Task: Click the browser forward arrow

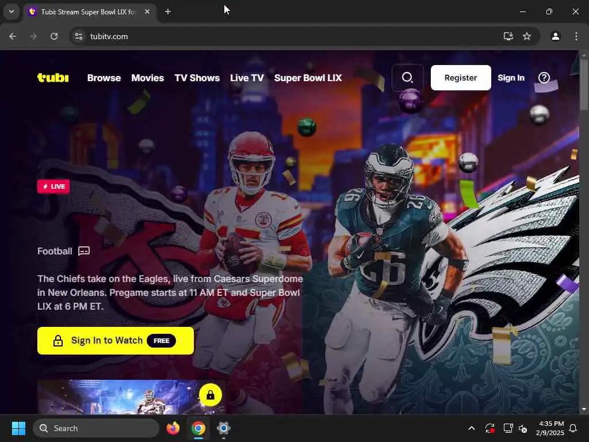Action: pyautogui.click(x=33, y=36)
